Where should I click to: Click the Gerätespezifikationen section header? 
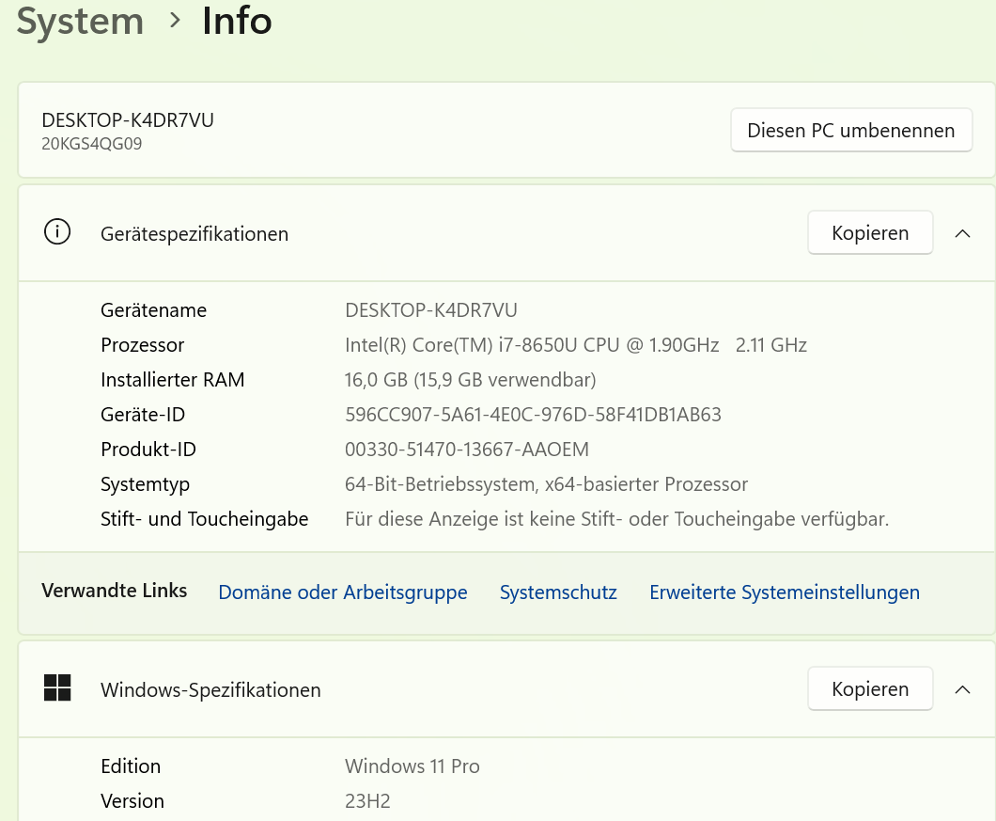(195, 234)
